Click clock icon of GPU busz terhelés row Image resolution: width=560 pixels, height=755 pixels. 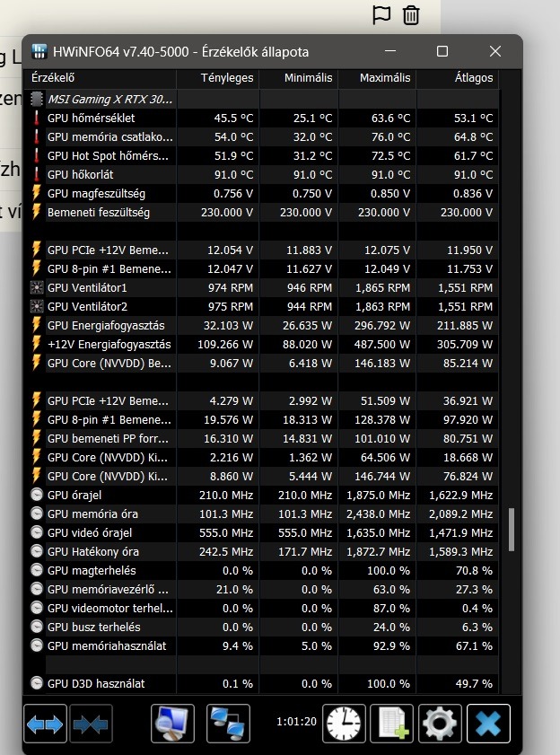click(37, 627)
